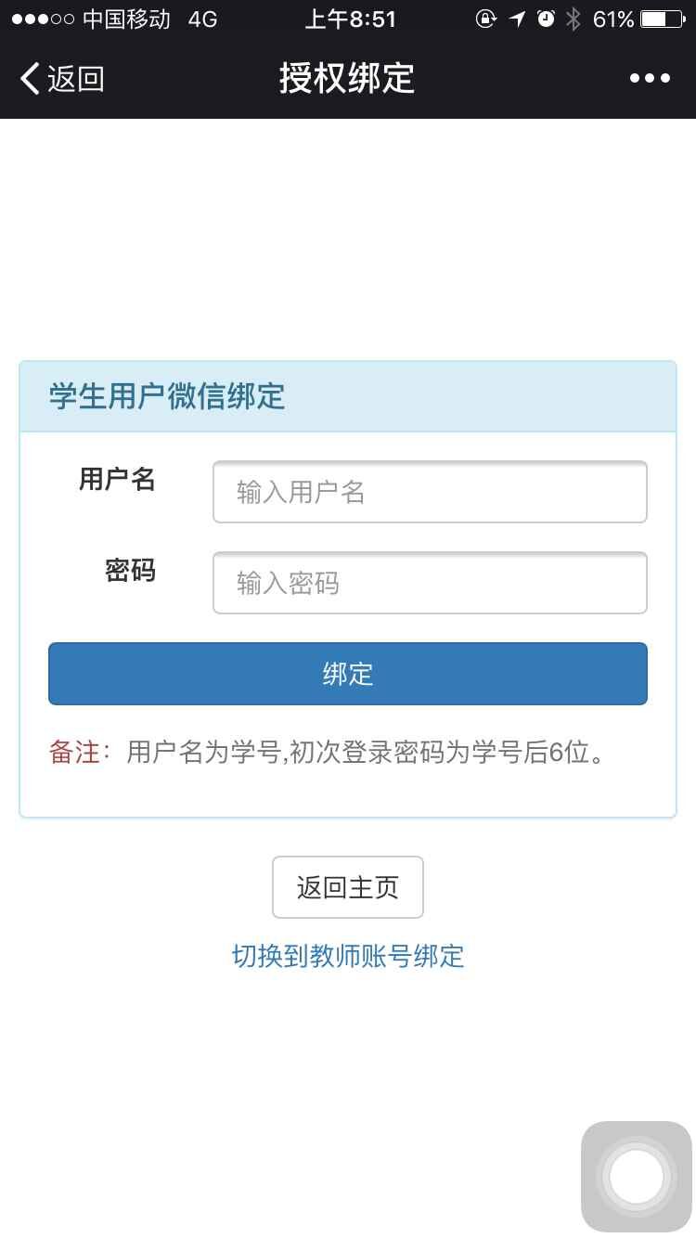Click the 密码 field label
The width and height of the screenshot is (696, 1238).
pyautogui.click(x=130, y=571)
